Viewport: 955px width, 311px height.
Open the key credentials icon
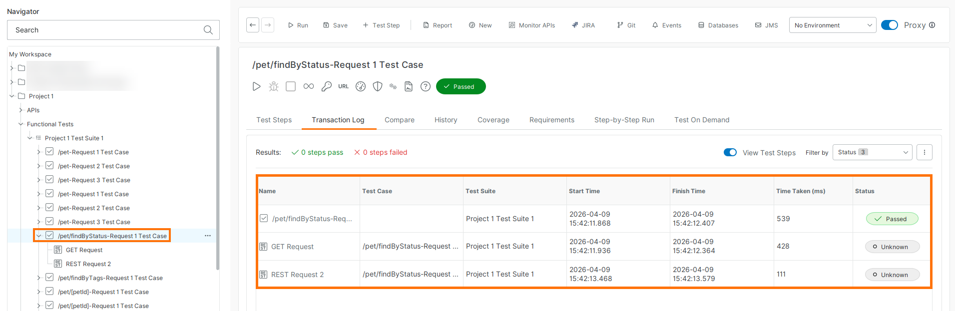click(326, 86)
